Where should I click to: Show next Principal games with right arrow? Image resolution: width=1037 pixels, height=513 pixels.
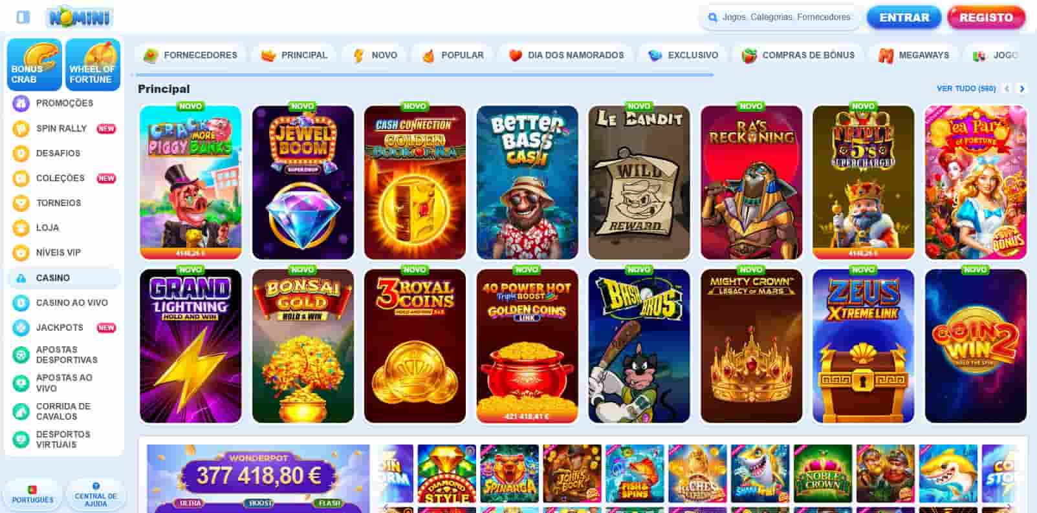pos(1022,89)
